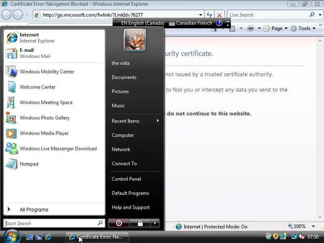The width and height of the screenshot is (324, 243).
Task: Click the security shield tray icon
Action: 275,237
